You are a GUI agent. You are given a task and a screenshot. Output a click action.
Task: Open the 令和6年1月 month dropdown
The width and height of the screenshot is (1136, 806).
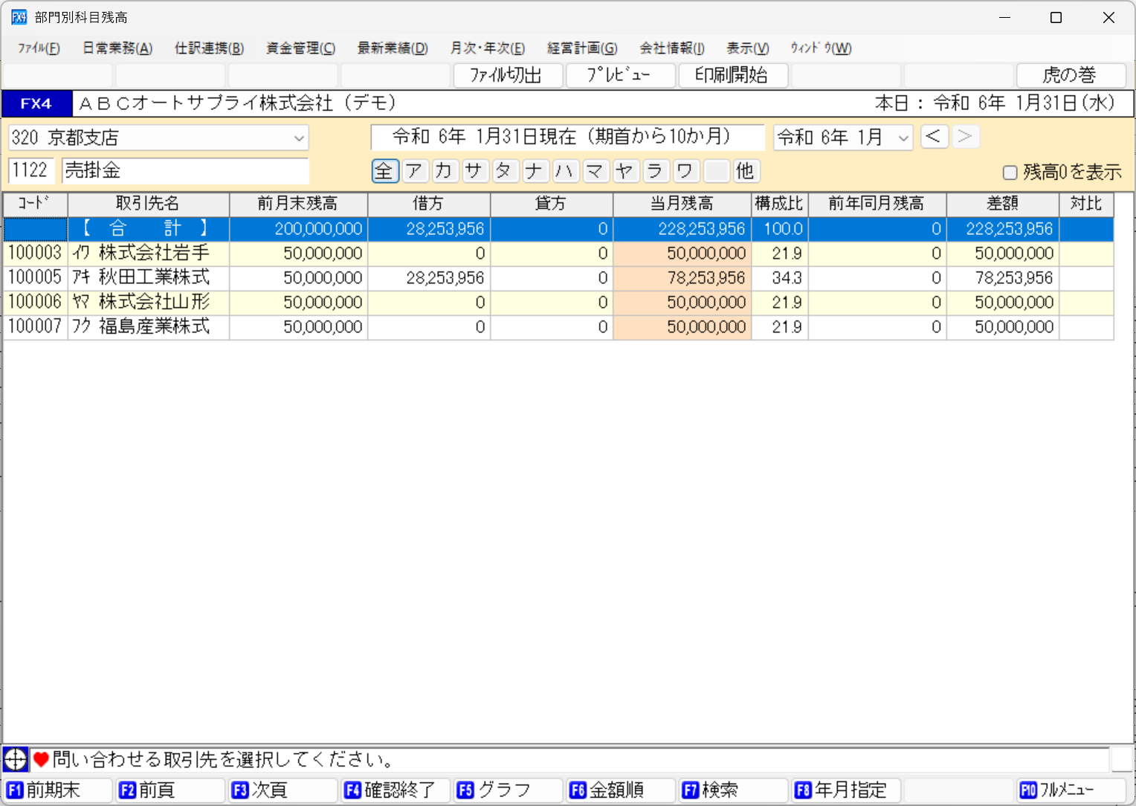[903, 137]
